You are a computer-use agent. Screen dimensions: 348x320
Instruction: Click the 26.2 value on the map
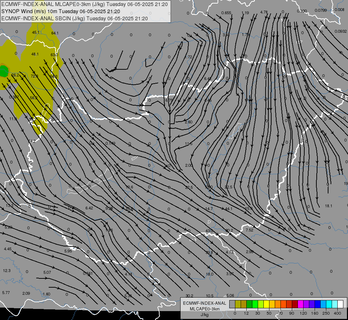click(15, 75)
